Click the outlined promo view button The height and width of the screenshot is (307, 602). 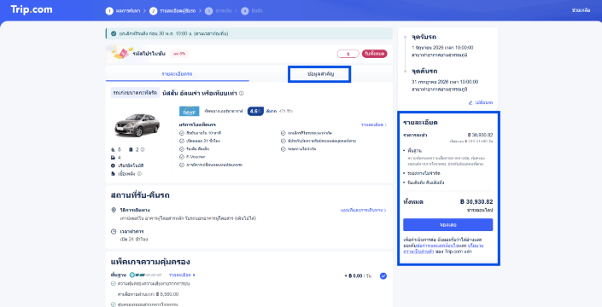click(x=348, y=54)
